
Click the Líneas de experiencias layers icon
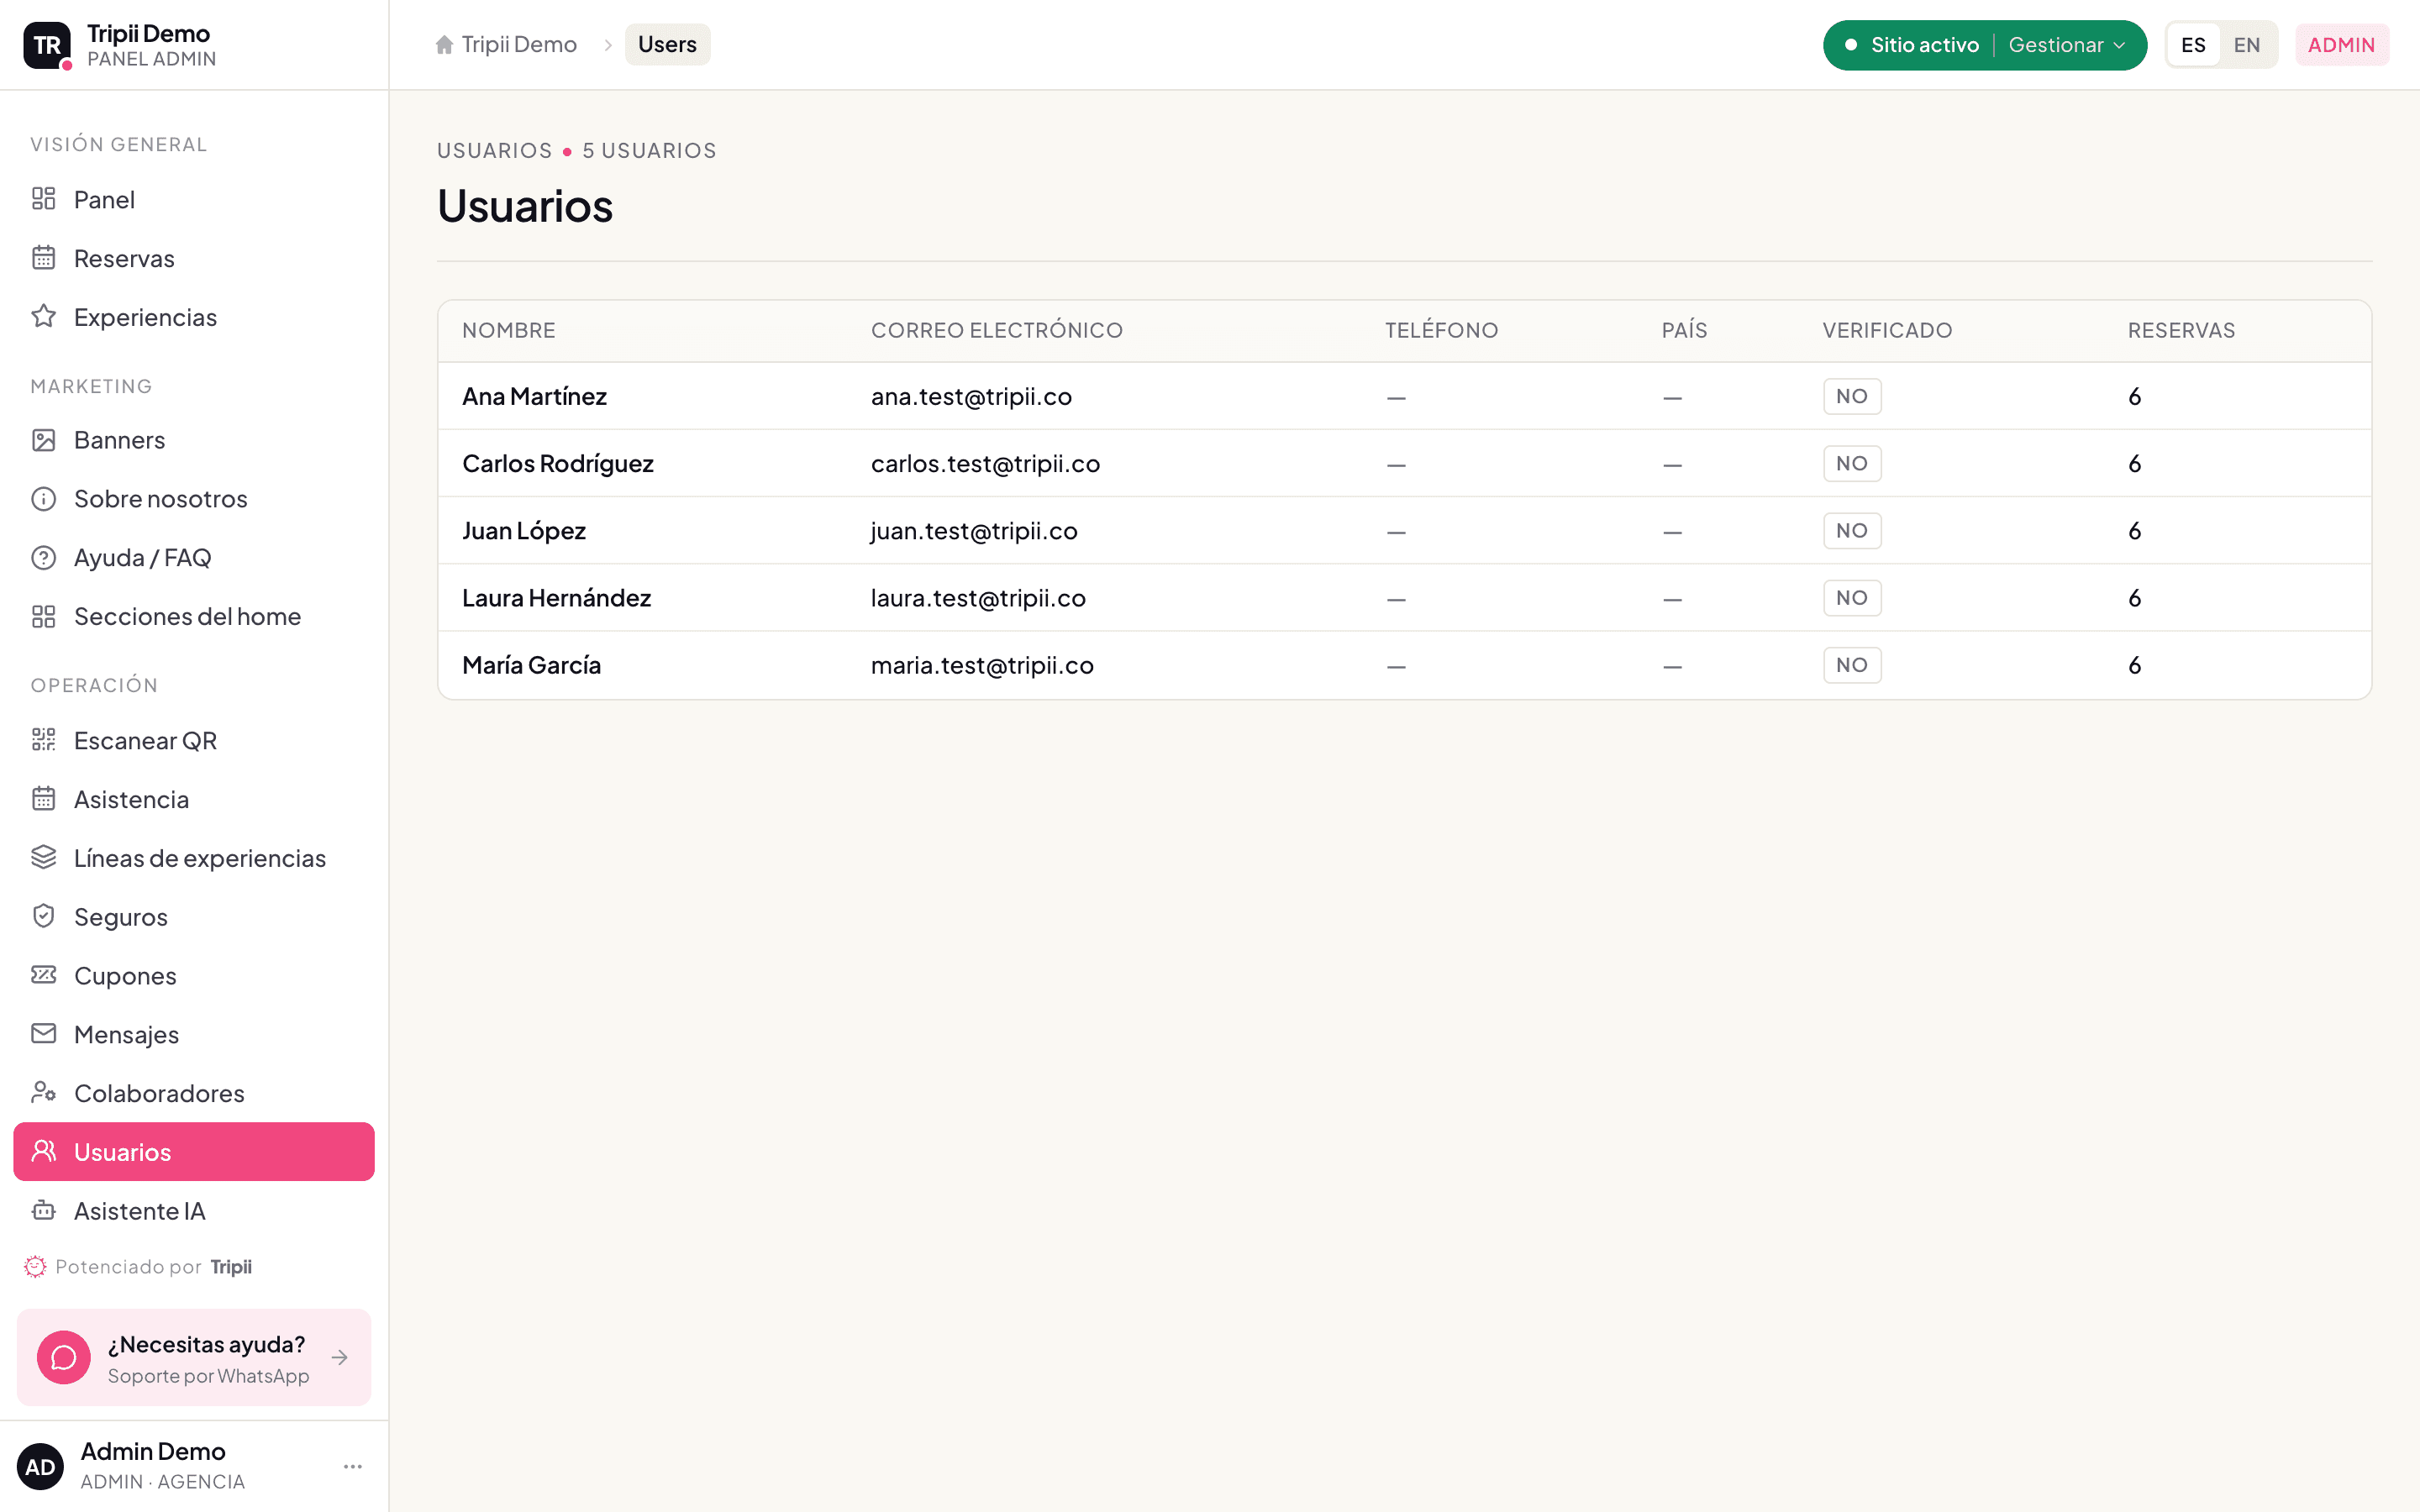click(x=43, y=857)
